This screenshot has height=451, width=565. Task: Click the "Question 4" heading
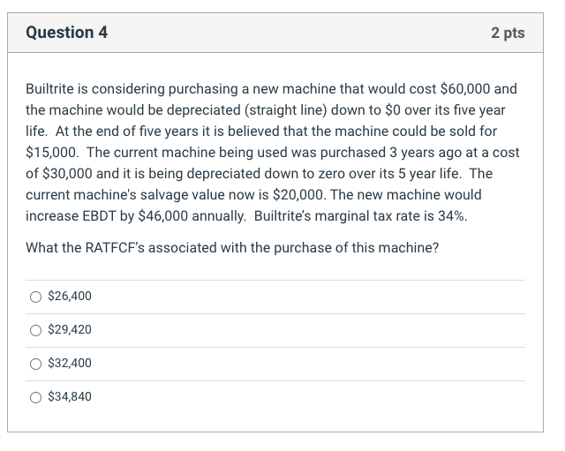click(67, 33)
